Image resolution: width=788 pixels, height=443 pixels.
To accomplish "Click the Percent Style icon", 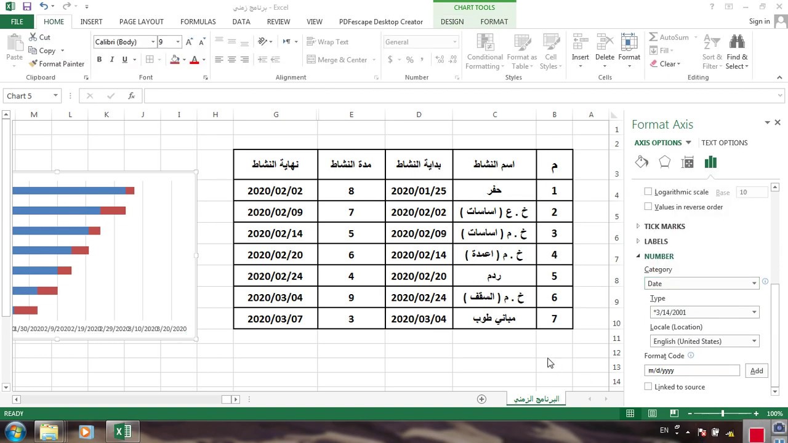I will pos(410,60).
